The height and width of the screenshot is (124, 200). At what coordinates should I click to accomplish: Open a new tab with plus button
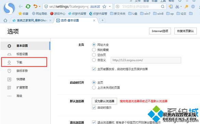pos(103,20)
